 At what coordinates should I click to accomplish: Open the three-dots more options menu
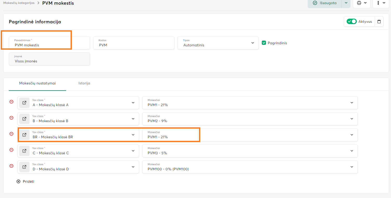(381, 3)
